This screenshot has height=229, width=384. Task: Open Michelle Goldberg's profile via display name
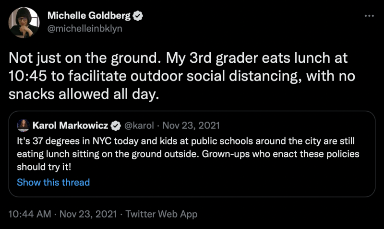pos(89,16)
